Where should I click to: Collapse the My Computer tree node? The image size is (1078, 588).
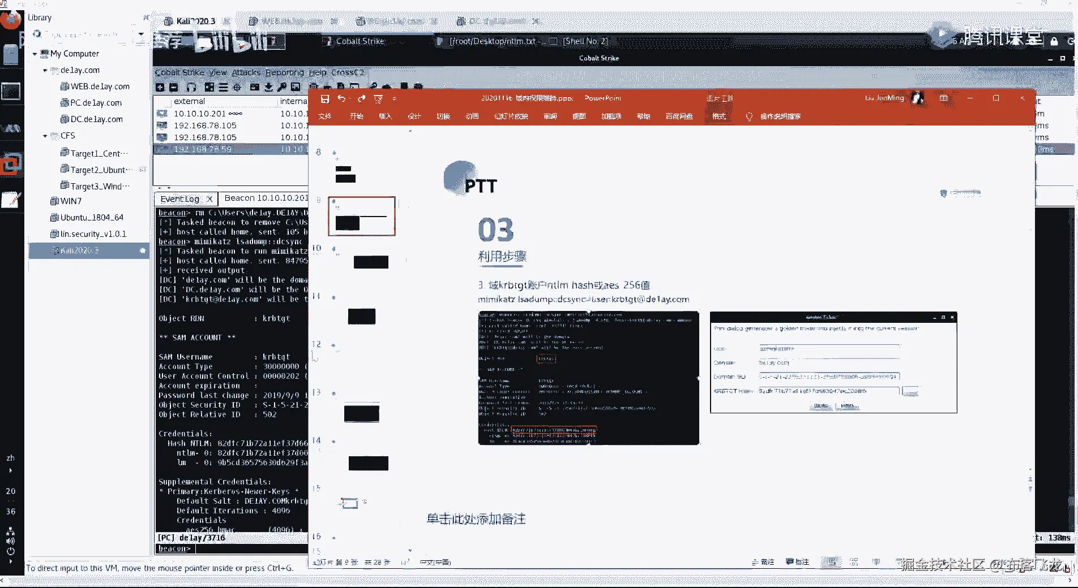coord(35,54)
